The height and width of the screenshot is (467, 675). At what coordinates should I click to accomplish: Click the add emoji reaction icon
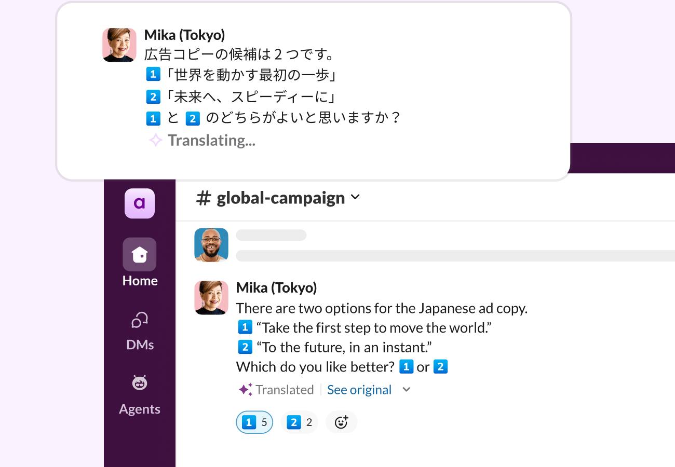pos(341,422)
